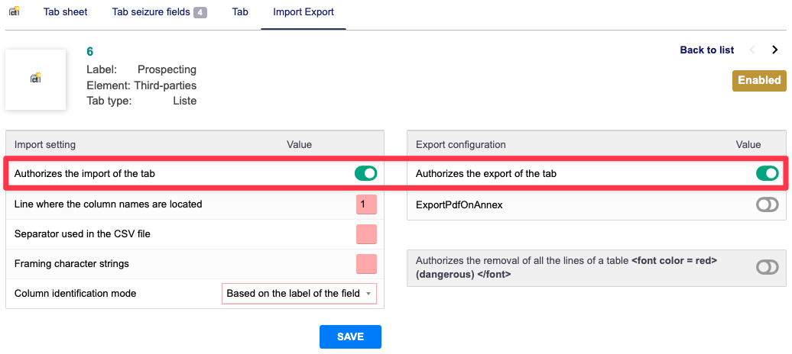Disable Authorizes the import of the tab
Image resolution: width=792 pixels, height=354 pixels.
click(x=365, y=174)
